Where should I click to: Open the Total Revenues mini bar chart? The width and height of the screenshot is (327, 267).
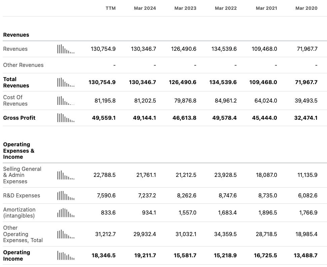66,82
